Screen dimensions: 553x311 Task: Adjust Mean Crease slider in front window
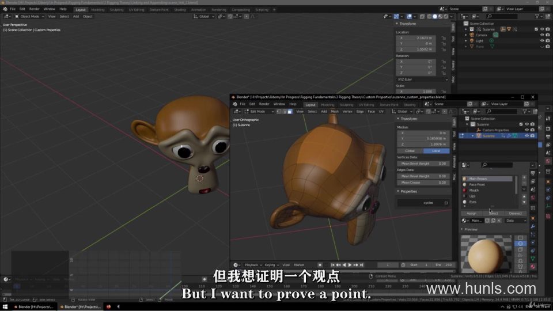point(423,183)
